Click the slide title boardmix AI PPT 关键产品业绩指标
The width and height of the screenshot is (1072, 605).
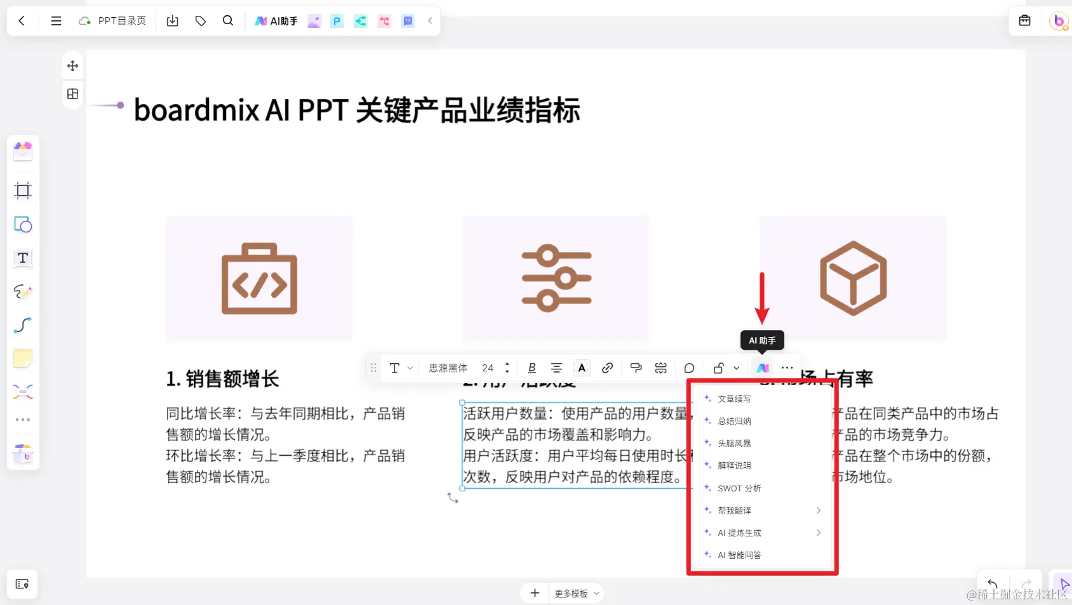pyautogui.click(x=357, y=110)
